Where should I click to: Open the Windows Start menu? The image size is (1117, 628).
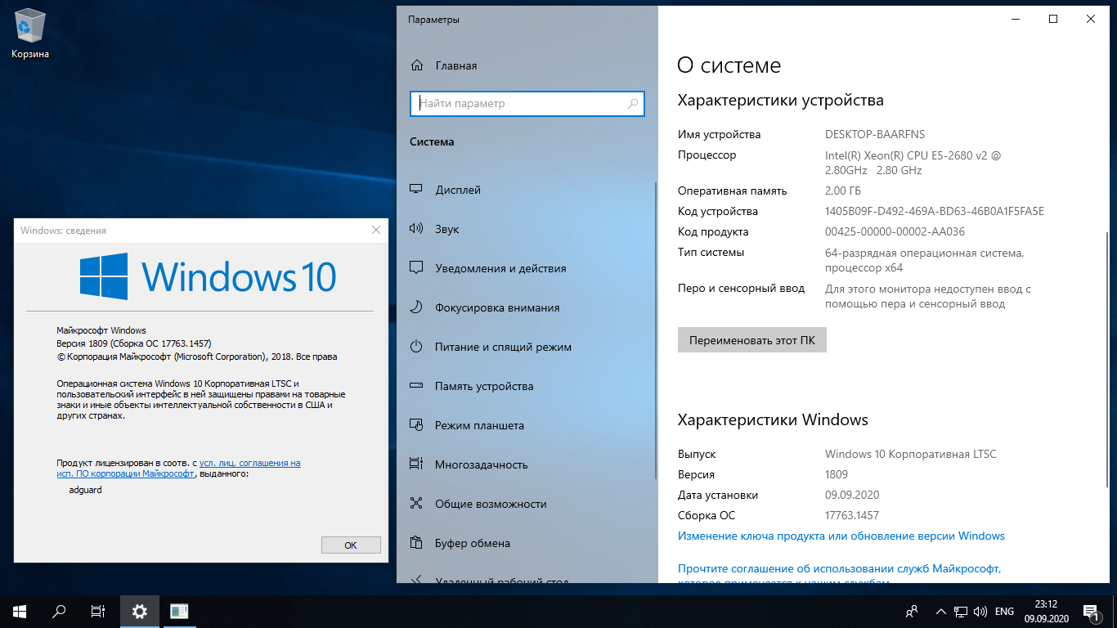pos(20,611)
